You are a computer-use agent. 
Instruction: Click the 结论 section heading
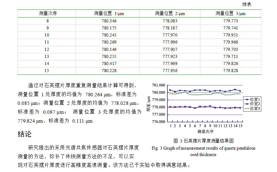click(25, 134)
